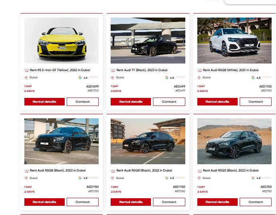Open Rental details for RS E-tron GT Yellow
This screenshot has height=215, width=276.
point(44,102)
